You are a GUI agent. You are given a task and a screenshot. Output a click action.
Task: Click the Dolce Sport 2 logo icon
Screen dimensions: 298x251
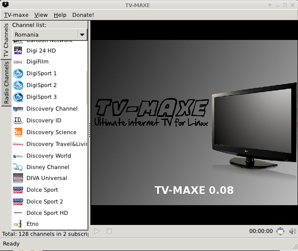coord(18,201)
